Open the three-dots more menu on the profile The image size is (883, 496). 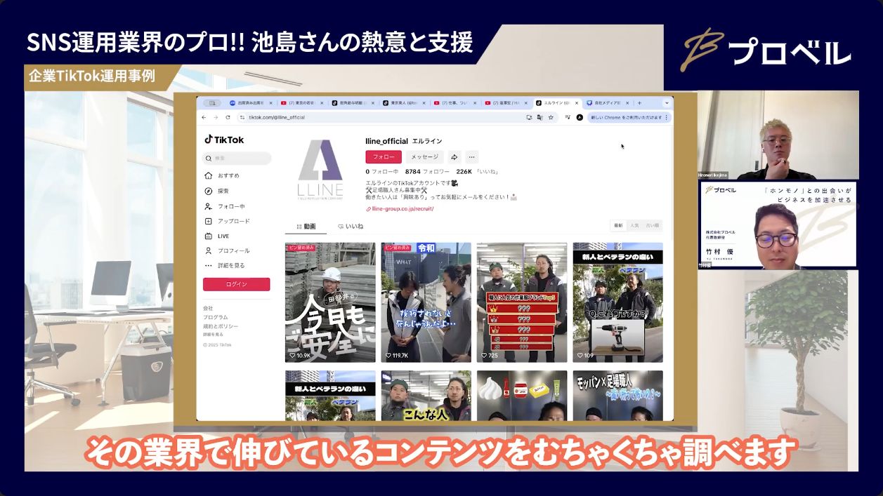point(472,157)
